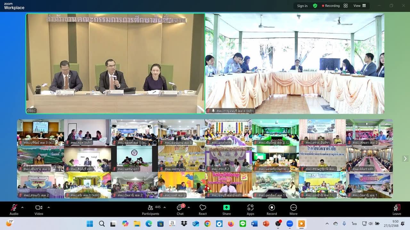Open Microsoft Store from the taskbar
Image resolution: width=410 pixels, height=230 pixels.
tap(160, 224)
